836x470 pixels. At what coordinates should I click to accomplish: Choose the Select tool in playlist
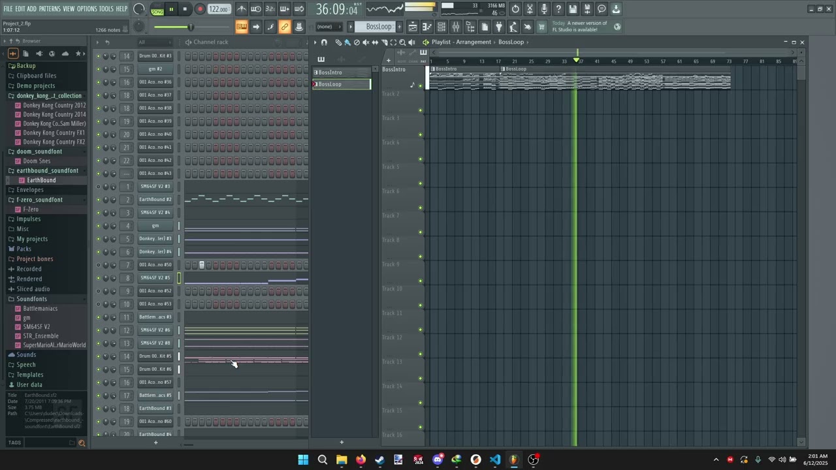coord(393,42)
